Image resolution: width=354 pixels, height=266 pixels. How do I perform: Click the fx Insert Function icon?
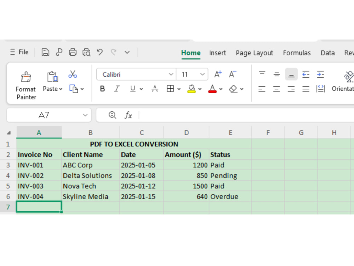tap(128, 115)
